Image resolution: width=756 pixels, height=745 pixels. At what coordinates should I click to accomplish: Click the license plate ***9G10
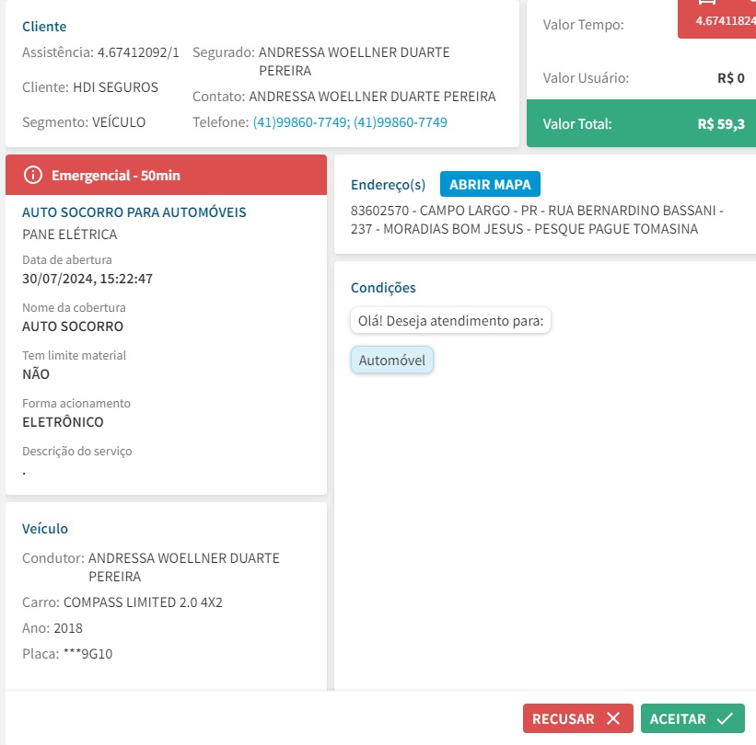pyautogui.click(x=87, y=654)
